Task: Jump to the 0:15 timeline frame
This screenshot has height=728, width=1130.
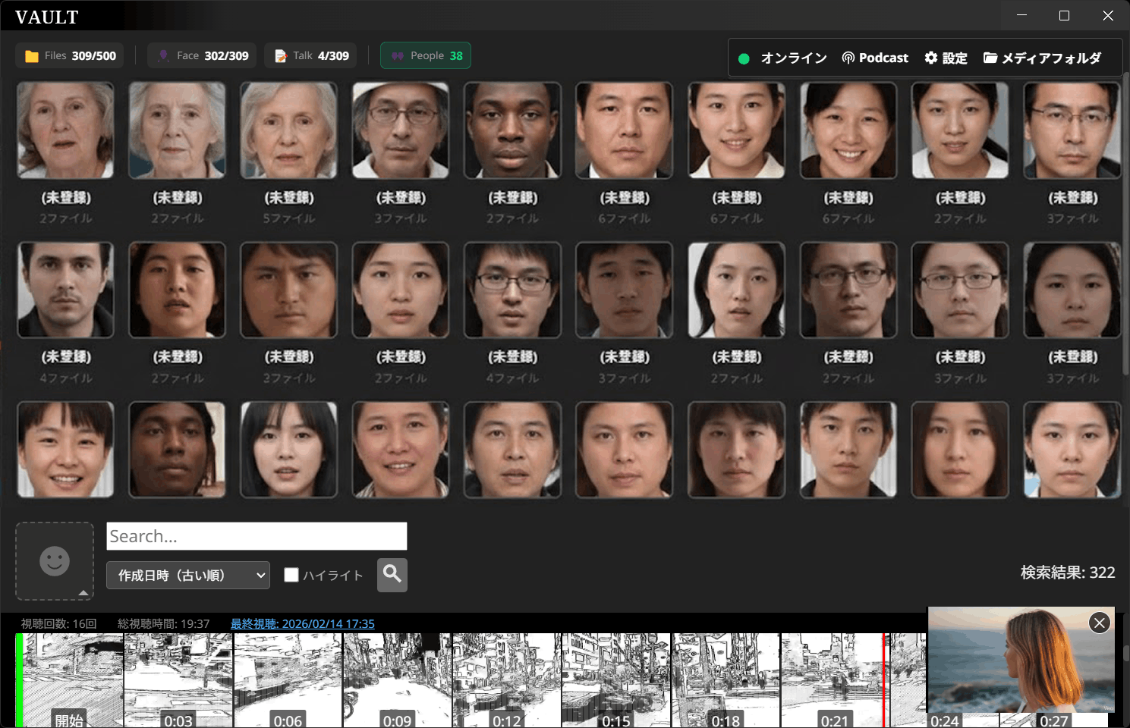Action: point(615,680)
